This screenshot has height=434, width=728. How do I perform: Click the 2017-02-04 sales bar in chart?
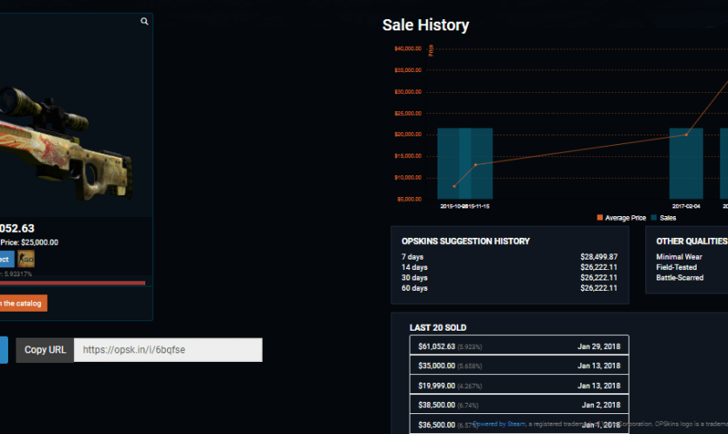point(685,163)
